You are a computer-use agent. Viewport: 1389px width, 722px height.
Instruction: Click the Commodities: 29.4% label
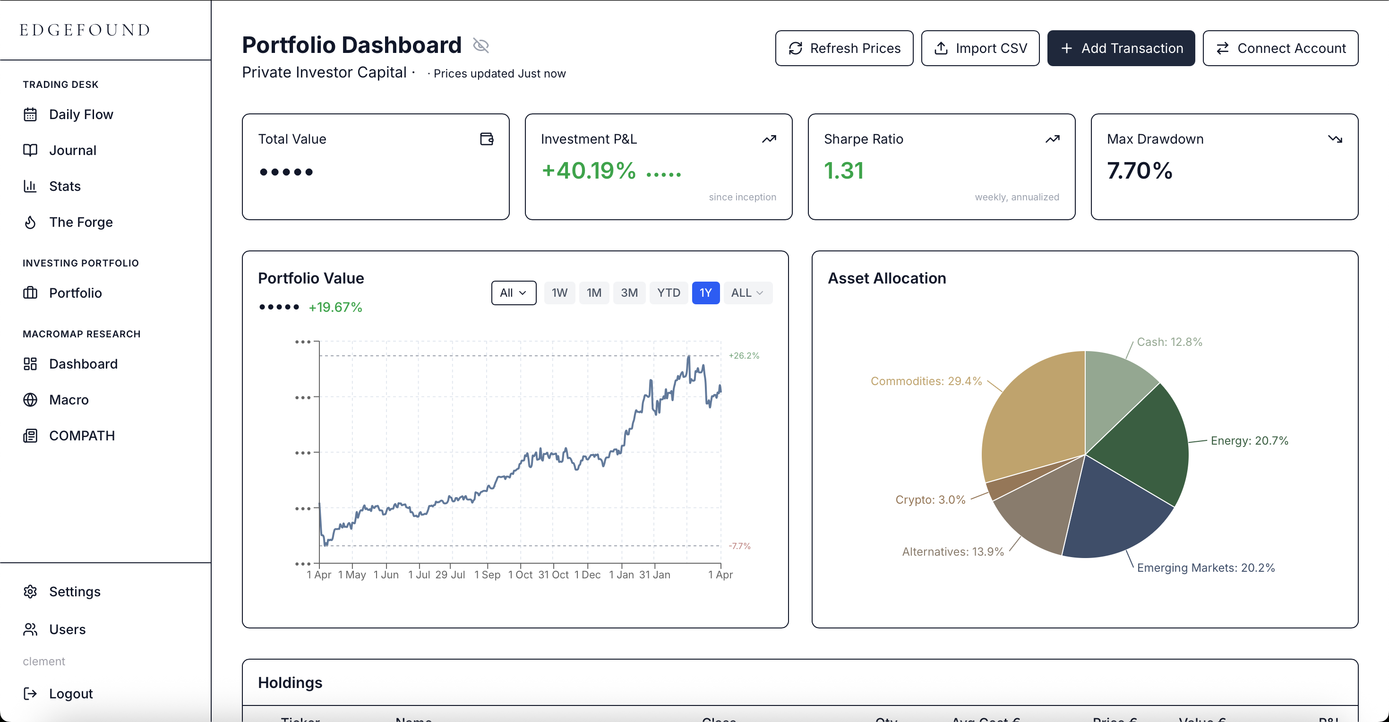(926, 381)
